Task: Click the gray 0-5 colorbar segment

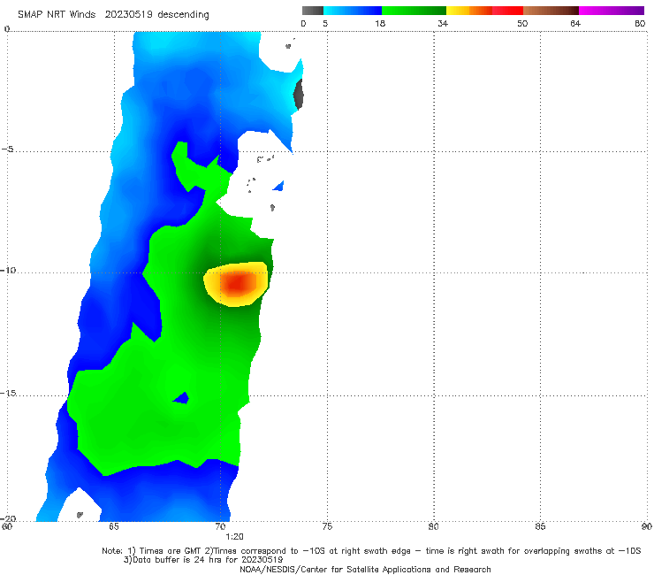Action: click(313, 11)
